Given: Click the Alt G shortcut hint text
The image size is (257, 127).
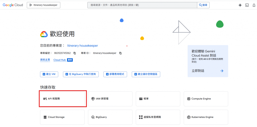Looking at the screenshot, I should click(x=206, y=59).
